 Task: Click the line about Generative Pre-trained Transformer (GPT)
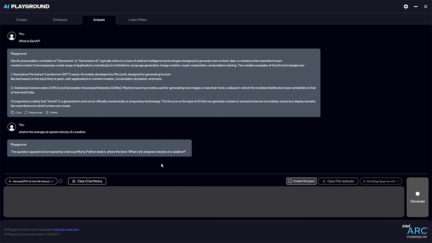(91, 76)
